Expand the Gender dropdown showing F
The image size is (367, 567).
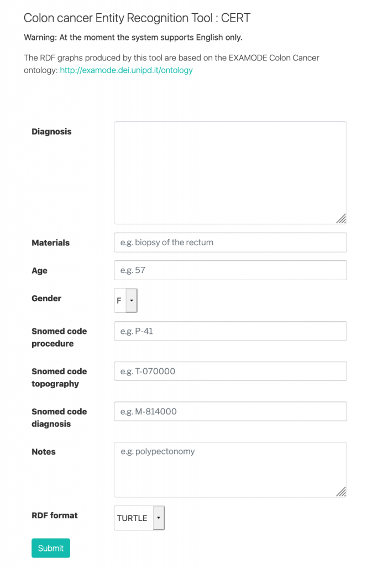[x=125, y=301]
